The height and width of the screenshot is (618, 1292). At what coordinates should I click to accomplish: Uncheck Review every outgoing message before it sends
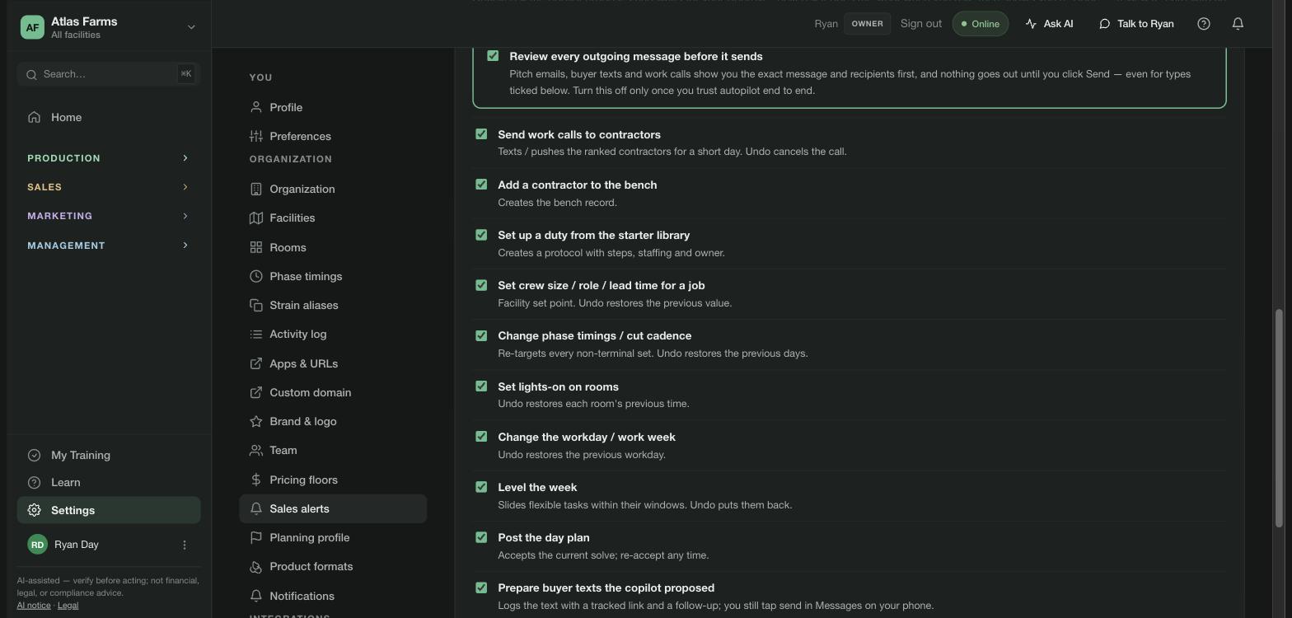[493, 56]
